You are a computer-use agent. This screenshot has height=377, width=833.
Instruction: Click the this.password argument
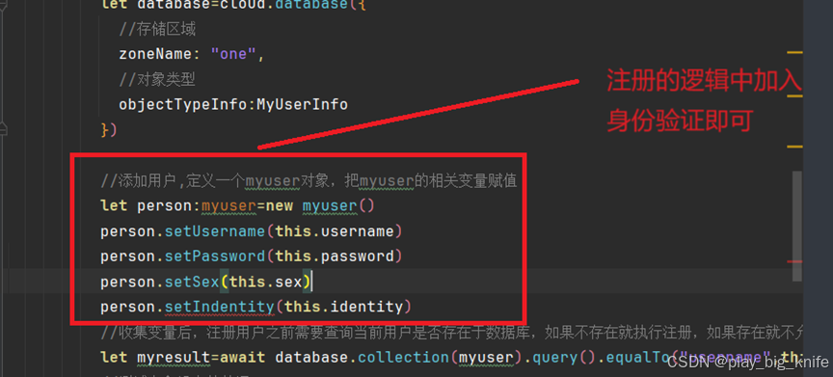point(335,256)
